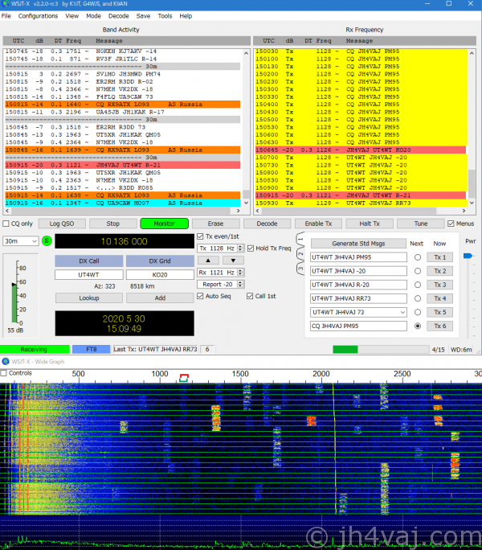Click the red Rx frequency marker on waterfall scale

tap(184, 376)
